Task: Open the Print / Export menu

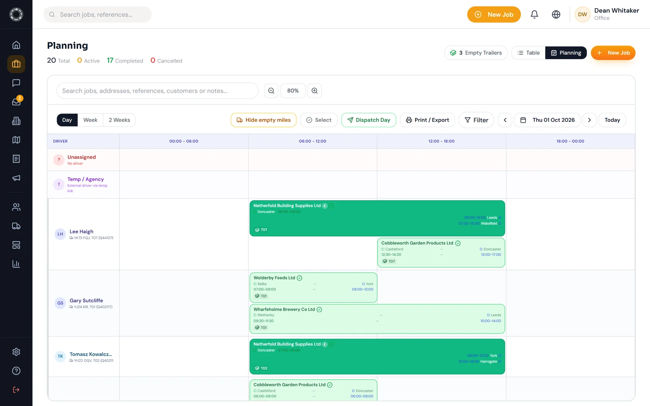Action: tap(427, 120)
